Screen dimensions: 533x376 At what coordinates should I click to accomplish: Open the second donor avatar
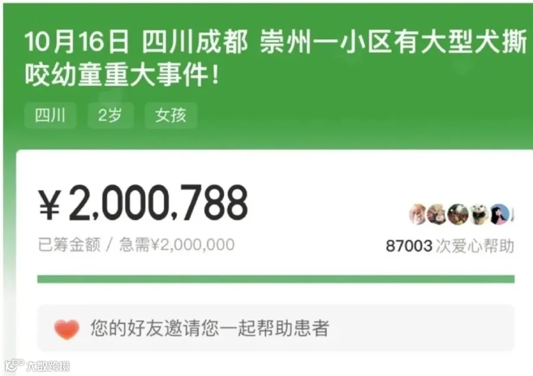437,214
